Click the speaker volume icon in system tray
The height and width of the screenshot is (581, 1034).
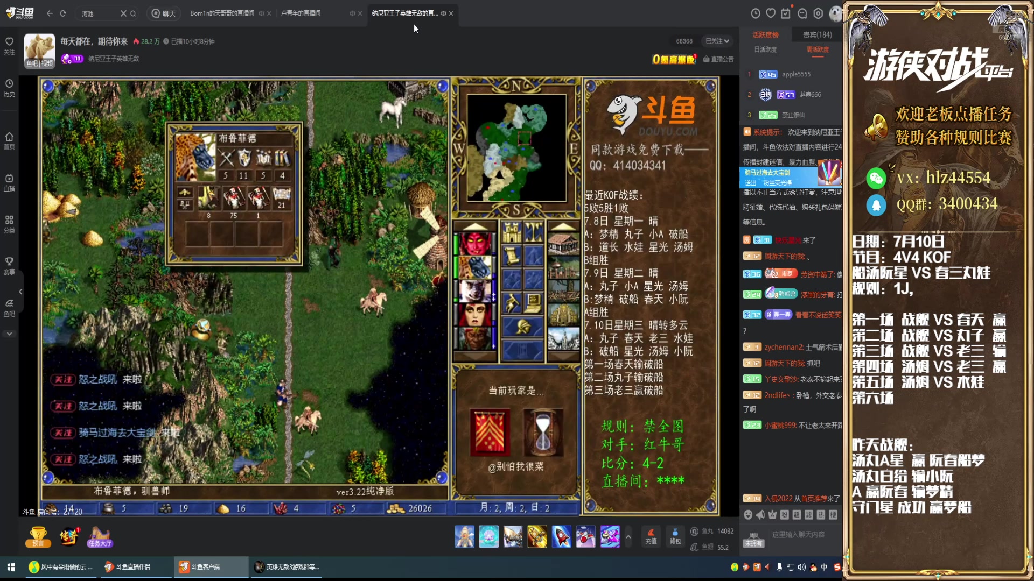801,567
